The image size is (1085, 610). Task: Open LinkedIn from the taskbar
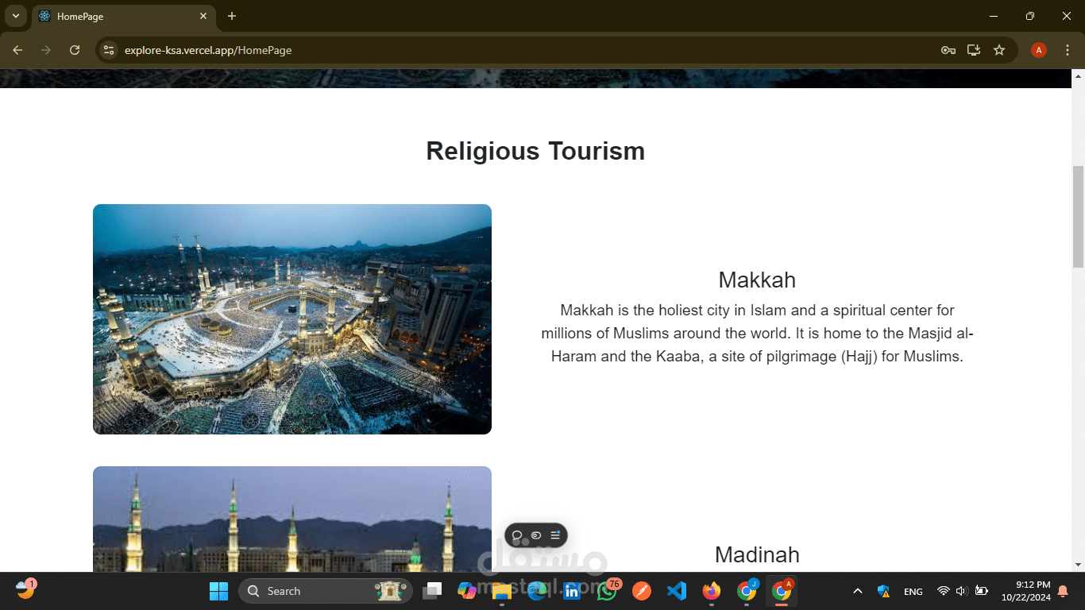[x=572, y=591]
